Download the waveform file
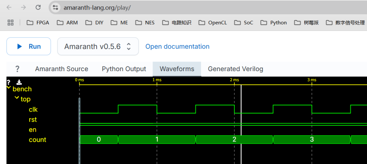367x164 pixels. [19, 82]
